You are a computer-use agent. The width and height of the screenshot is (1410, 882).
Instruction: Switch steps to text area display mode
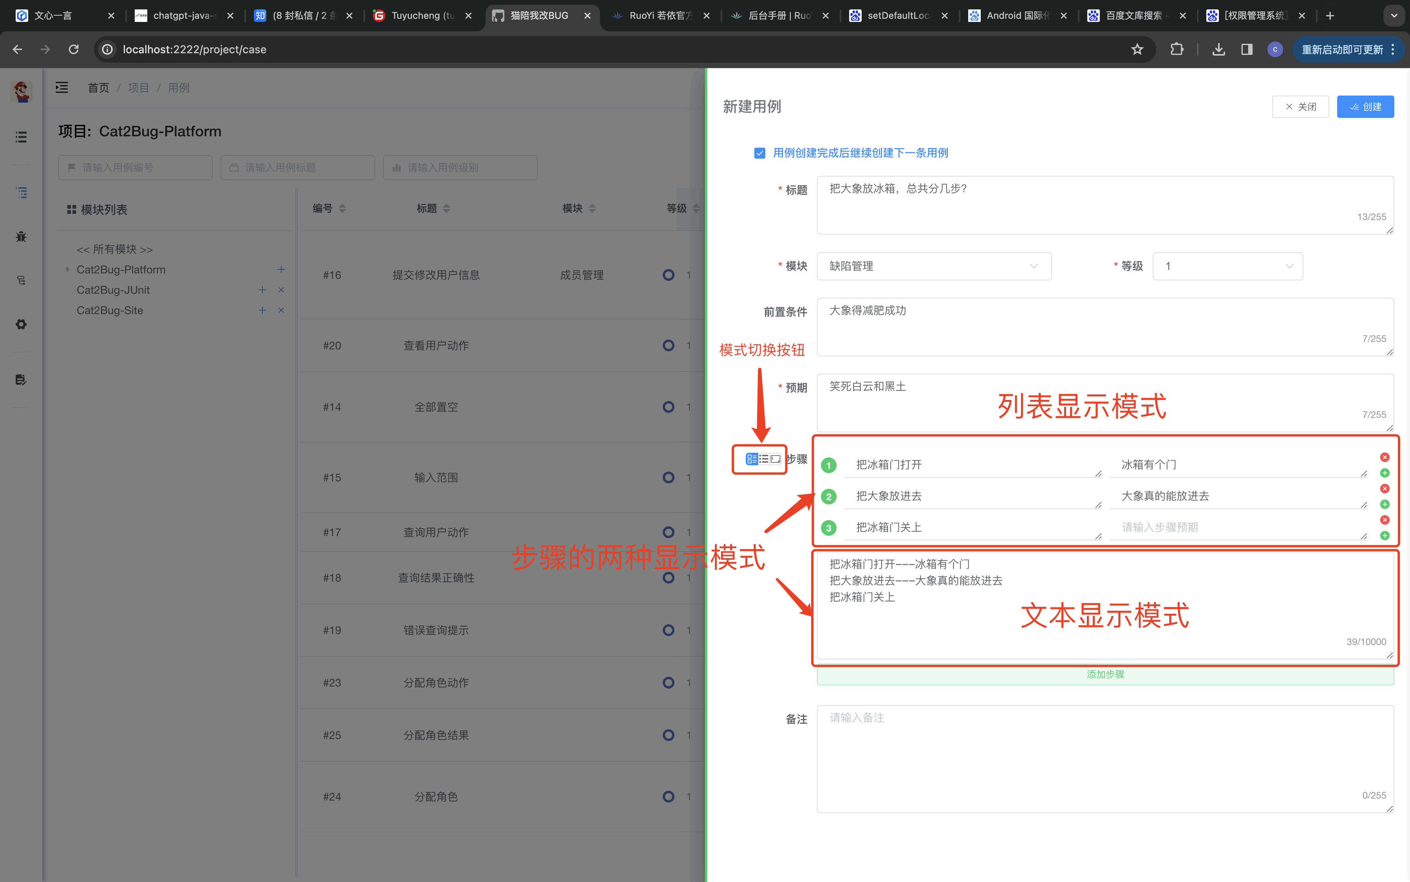775,459
